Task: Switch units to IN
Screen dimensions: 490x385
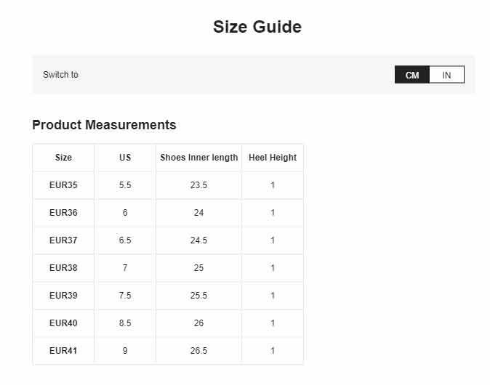Action: [x=446, y=75]
